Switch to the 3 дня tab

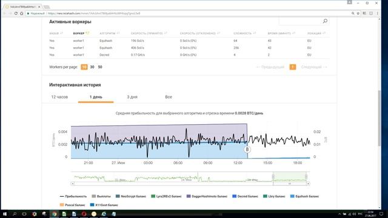[132, 97]
